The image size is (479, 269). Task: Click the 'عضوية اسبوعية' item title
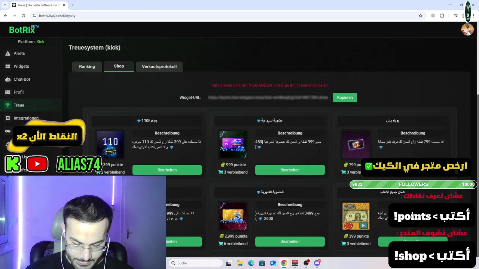click(270, 121)
